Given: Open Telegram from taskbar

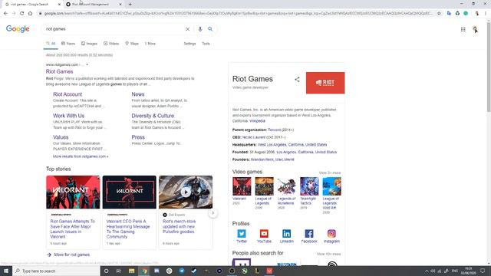Looking at the screenshot, I should coord(182,271).
